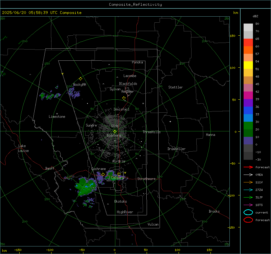Click the yellow radar-center diamond at Didsbury
The image size is (271, 254).
[115, 132]
